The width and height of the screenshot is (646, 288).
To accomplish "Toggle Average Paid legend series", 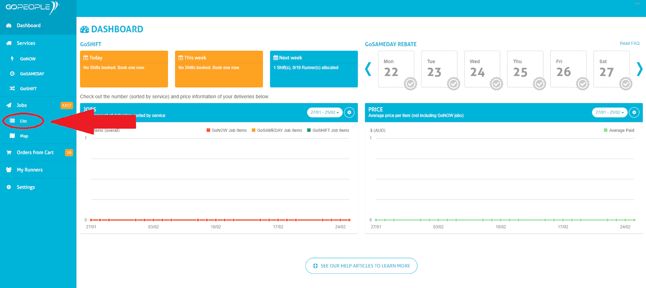I will pyautogui.click(x=619, y=131).
